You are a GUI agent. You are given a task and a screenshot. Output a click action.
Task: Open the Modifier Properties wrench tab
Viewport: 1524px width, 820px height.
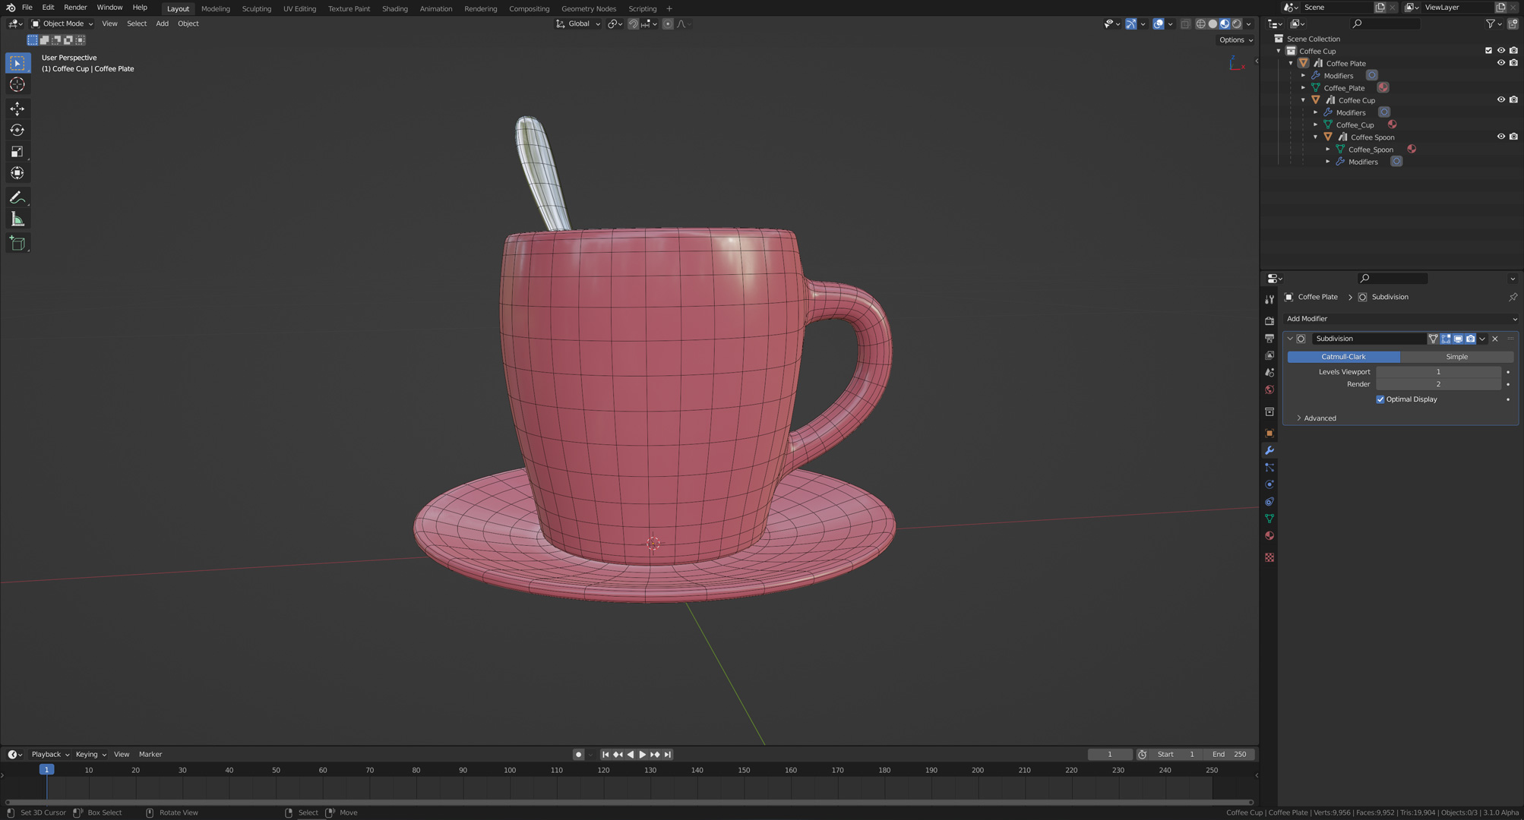pyautogui.click(x=1269, y=450)
